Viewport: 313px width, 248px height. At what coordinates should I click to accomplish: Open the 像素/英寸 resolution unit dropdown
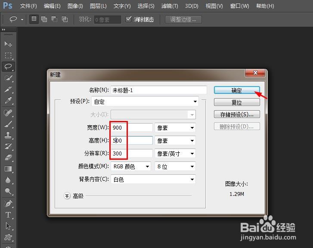click(175, 154)
